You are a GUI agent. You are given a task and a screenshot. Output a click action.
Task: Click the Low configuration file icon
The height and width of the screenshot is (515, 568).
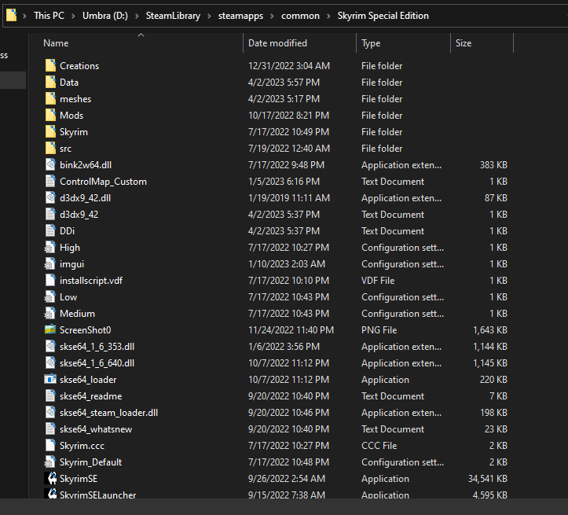click(50, 297)
